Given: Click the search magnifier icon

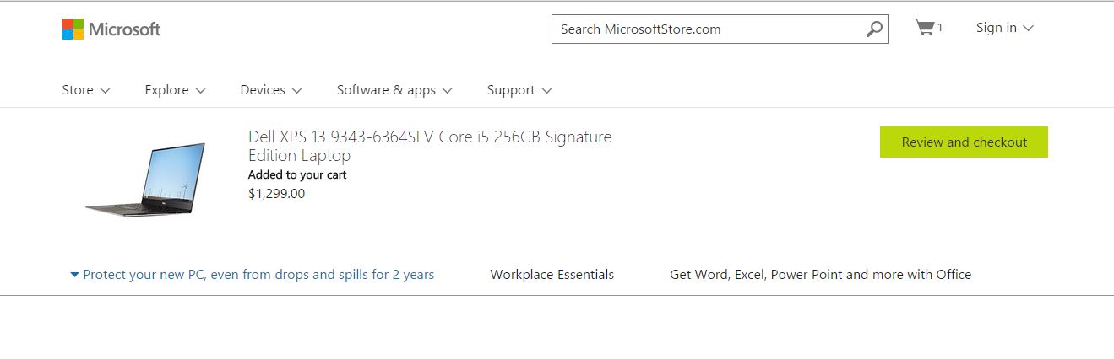Looking at the screenshot, I should click(874, 29).
